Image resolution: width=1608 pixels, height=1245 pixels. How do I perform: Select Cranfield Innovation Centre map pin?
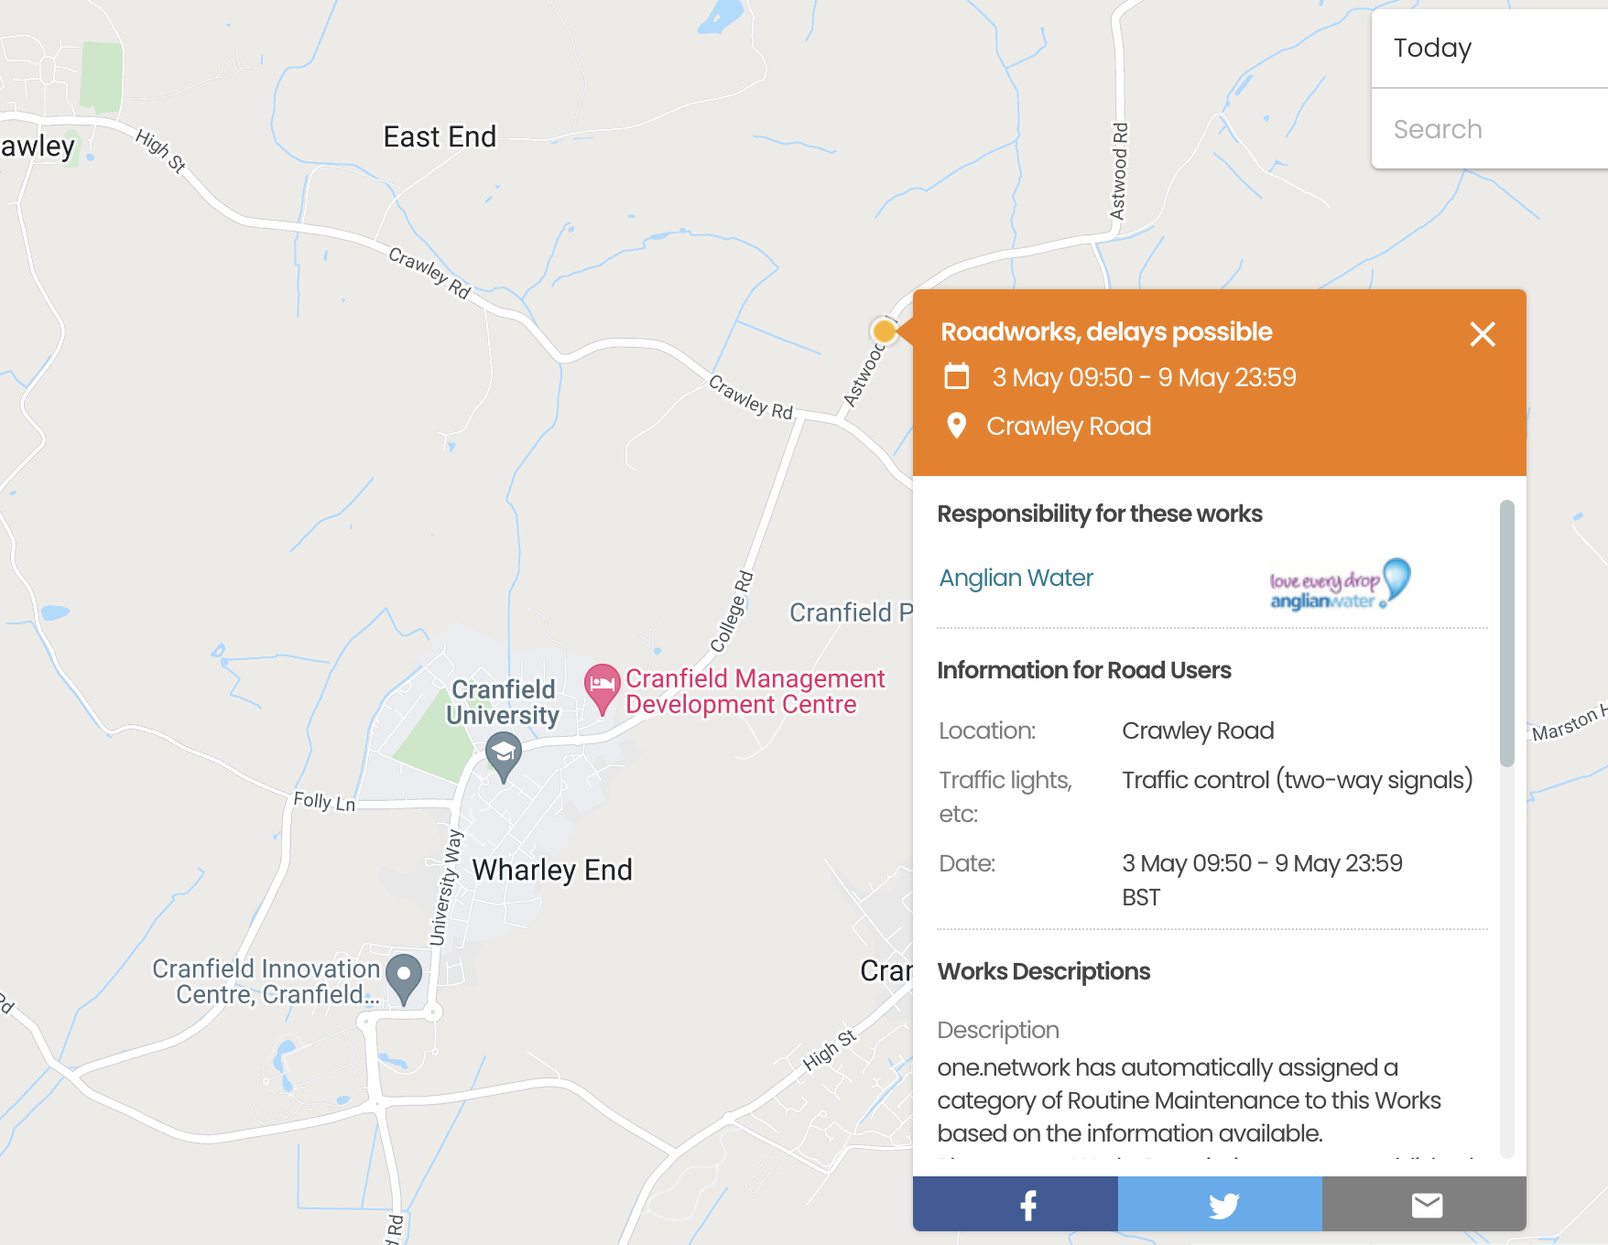coord(404,980)
